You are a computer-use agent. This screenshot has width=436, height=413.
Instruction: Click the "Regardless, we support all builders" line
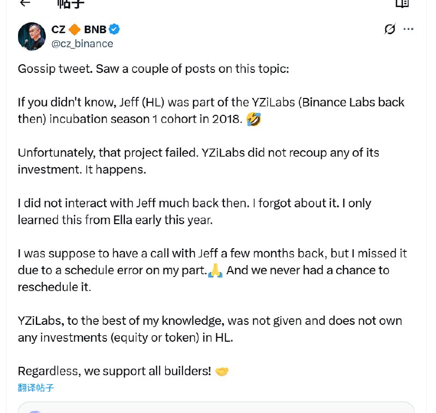[114, 371]
